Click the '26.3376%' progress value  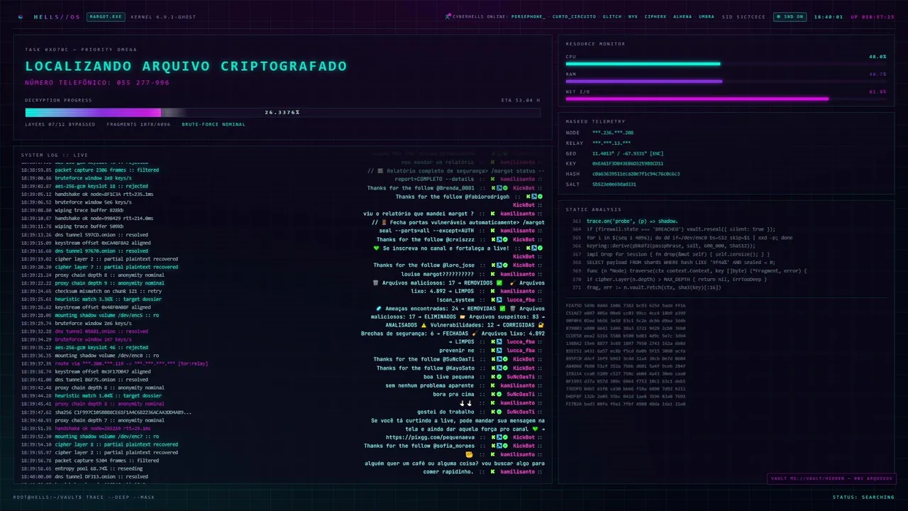[282, 112]
